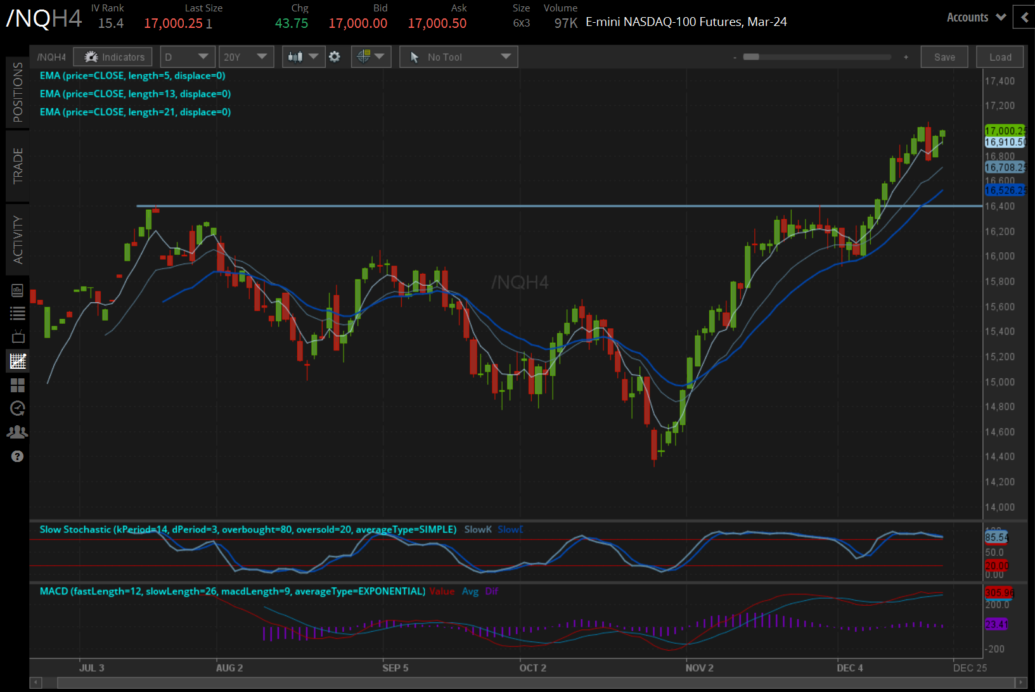The height and width of the screenshot is (692, 1035).
Task: Open the four-square grid layout icon
Action: click(x=18, y=385)
